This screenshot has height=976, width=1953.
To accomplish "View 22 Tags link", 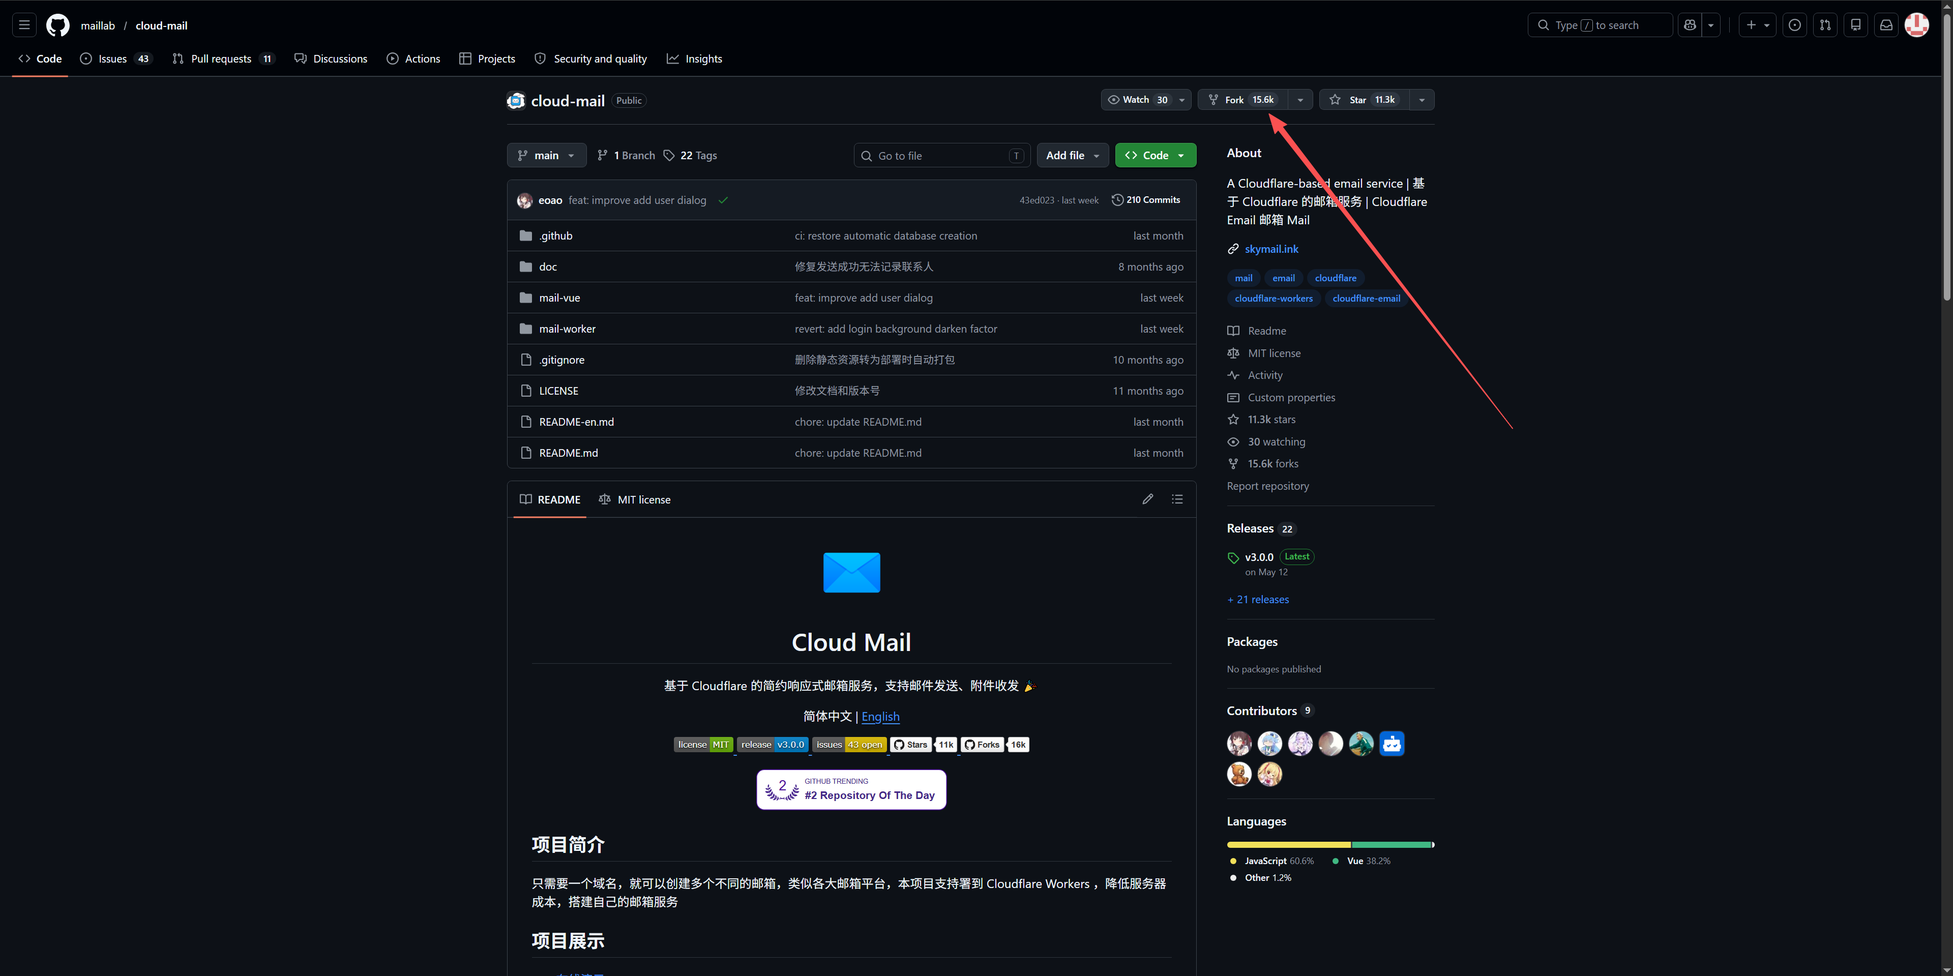I will (690, 156).
